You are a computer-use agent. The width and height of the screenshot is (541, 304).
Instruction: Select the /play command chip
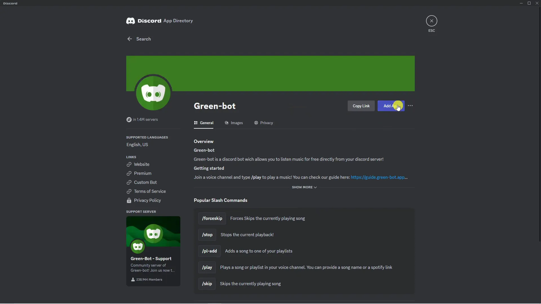[207, 267]
